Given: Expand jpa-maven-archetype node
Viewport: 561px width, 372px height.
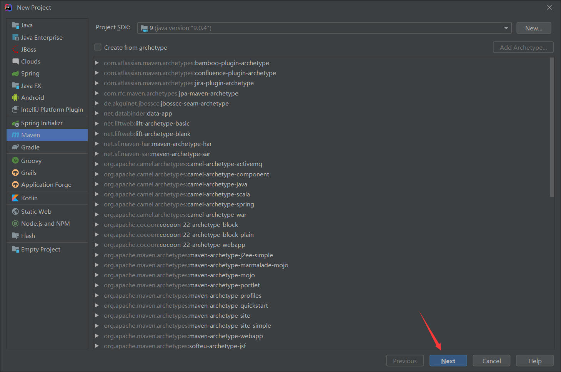Looking at the screenshot, I should pos(97,93).
